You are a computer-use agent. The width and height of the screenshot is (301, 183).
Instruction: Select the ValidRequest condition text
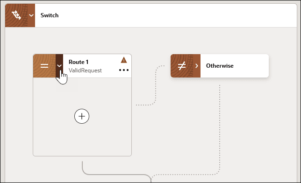click(85, 70)
